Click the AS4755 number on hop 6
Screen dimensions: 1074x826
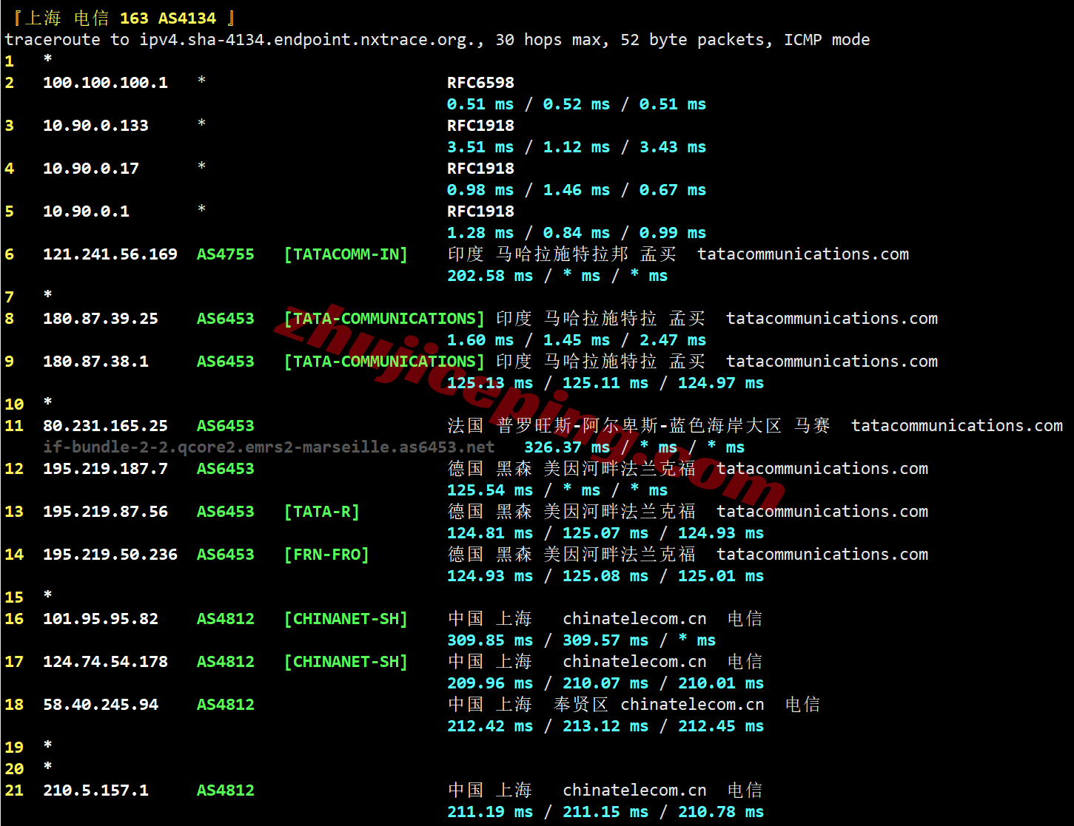click(x=225, y=254)
